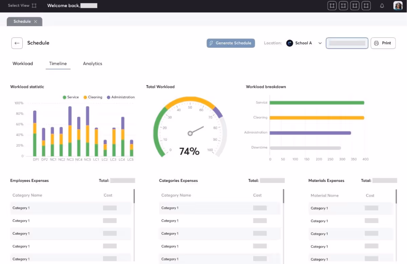Click the Print button

point(383,43)
